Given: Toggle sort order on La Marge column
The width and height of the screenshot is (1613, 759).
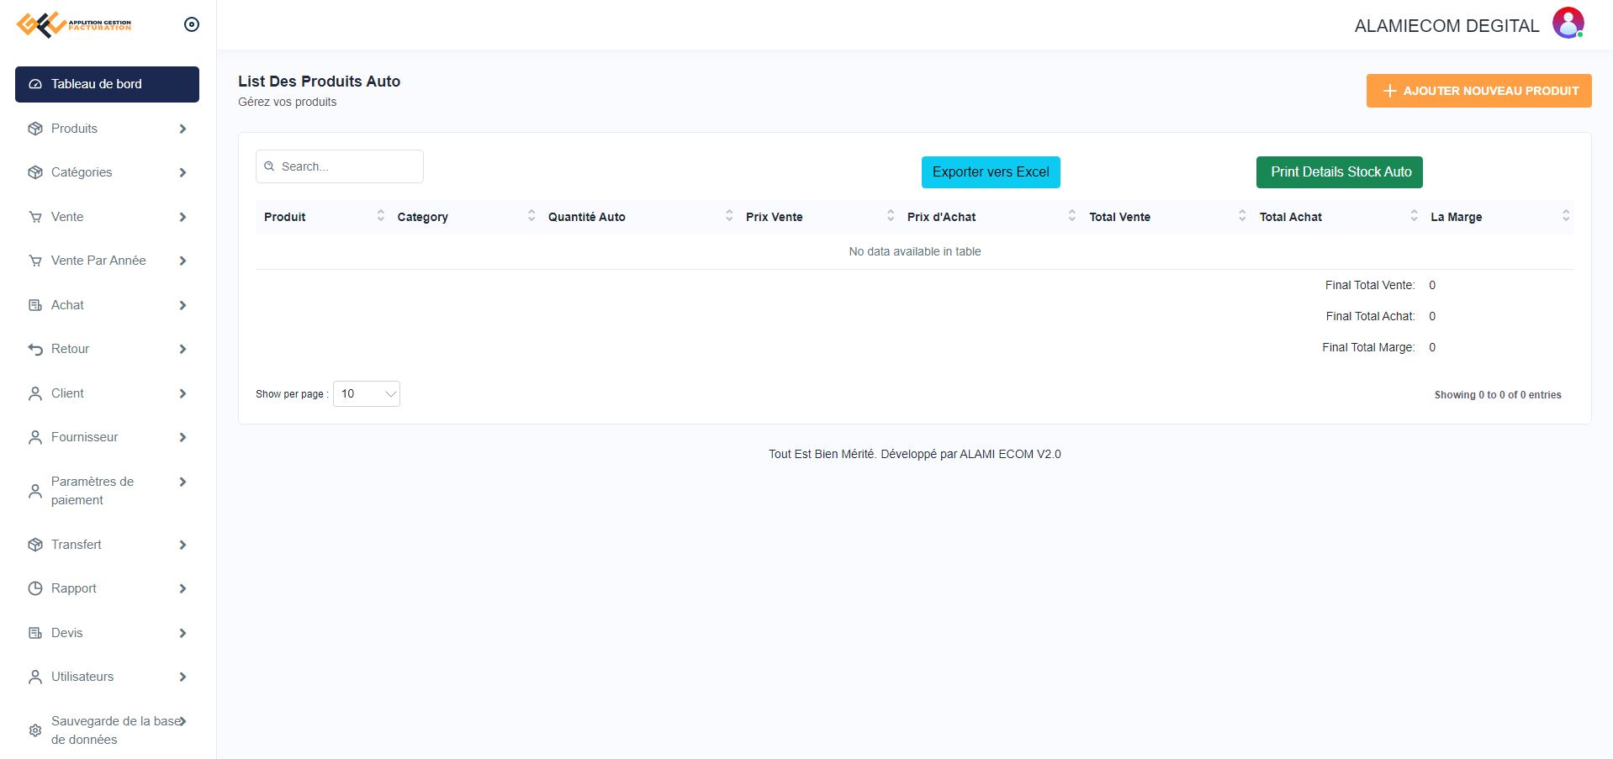Looking at the screenshot, I should pyautogui.click(x=1565, y=216).
